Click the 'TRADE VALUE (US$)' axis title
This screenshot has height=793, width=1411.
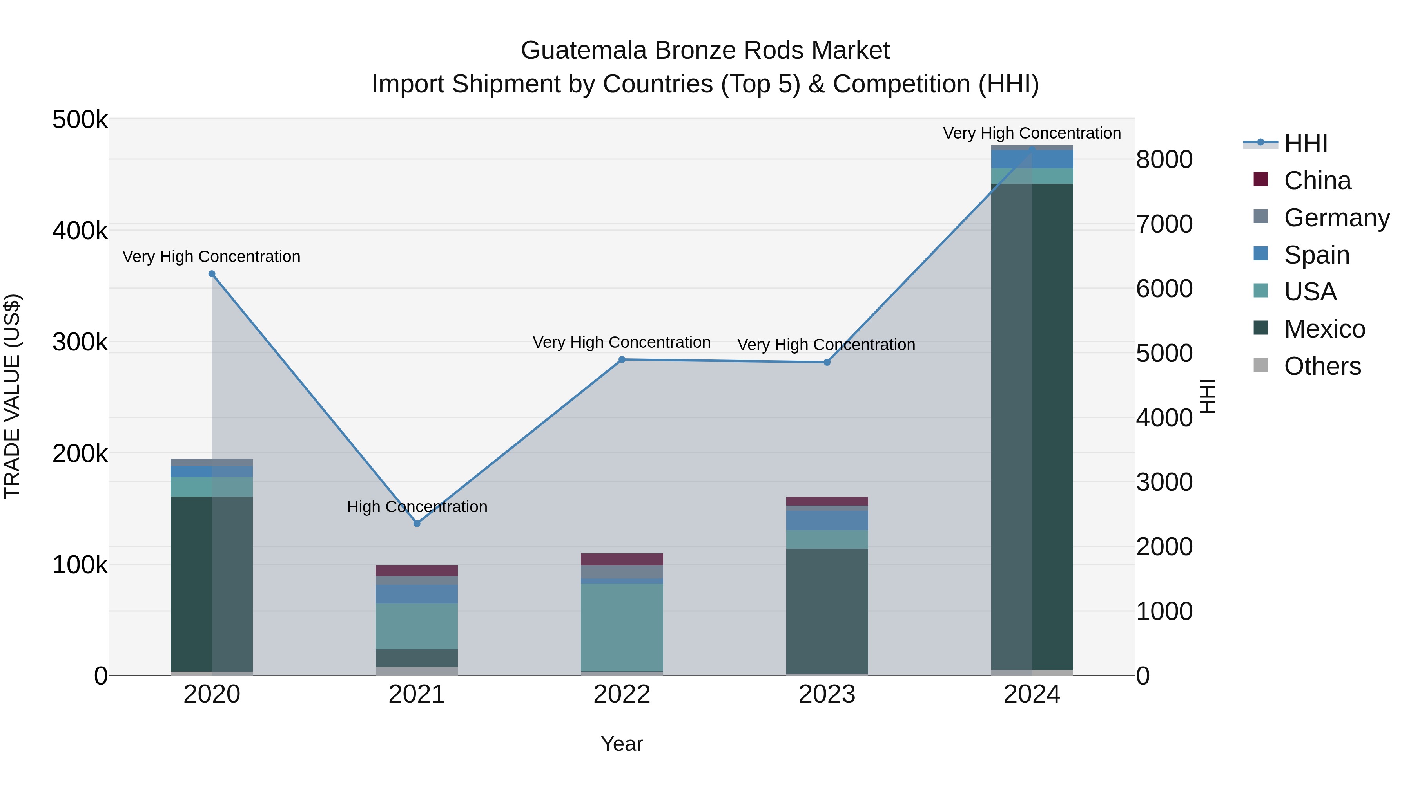pos(12,396)
